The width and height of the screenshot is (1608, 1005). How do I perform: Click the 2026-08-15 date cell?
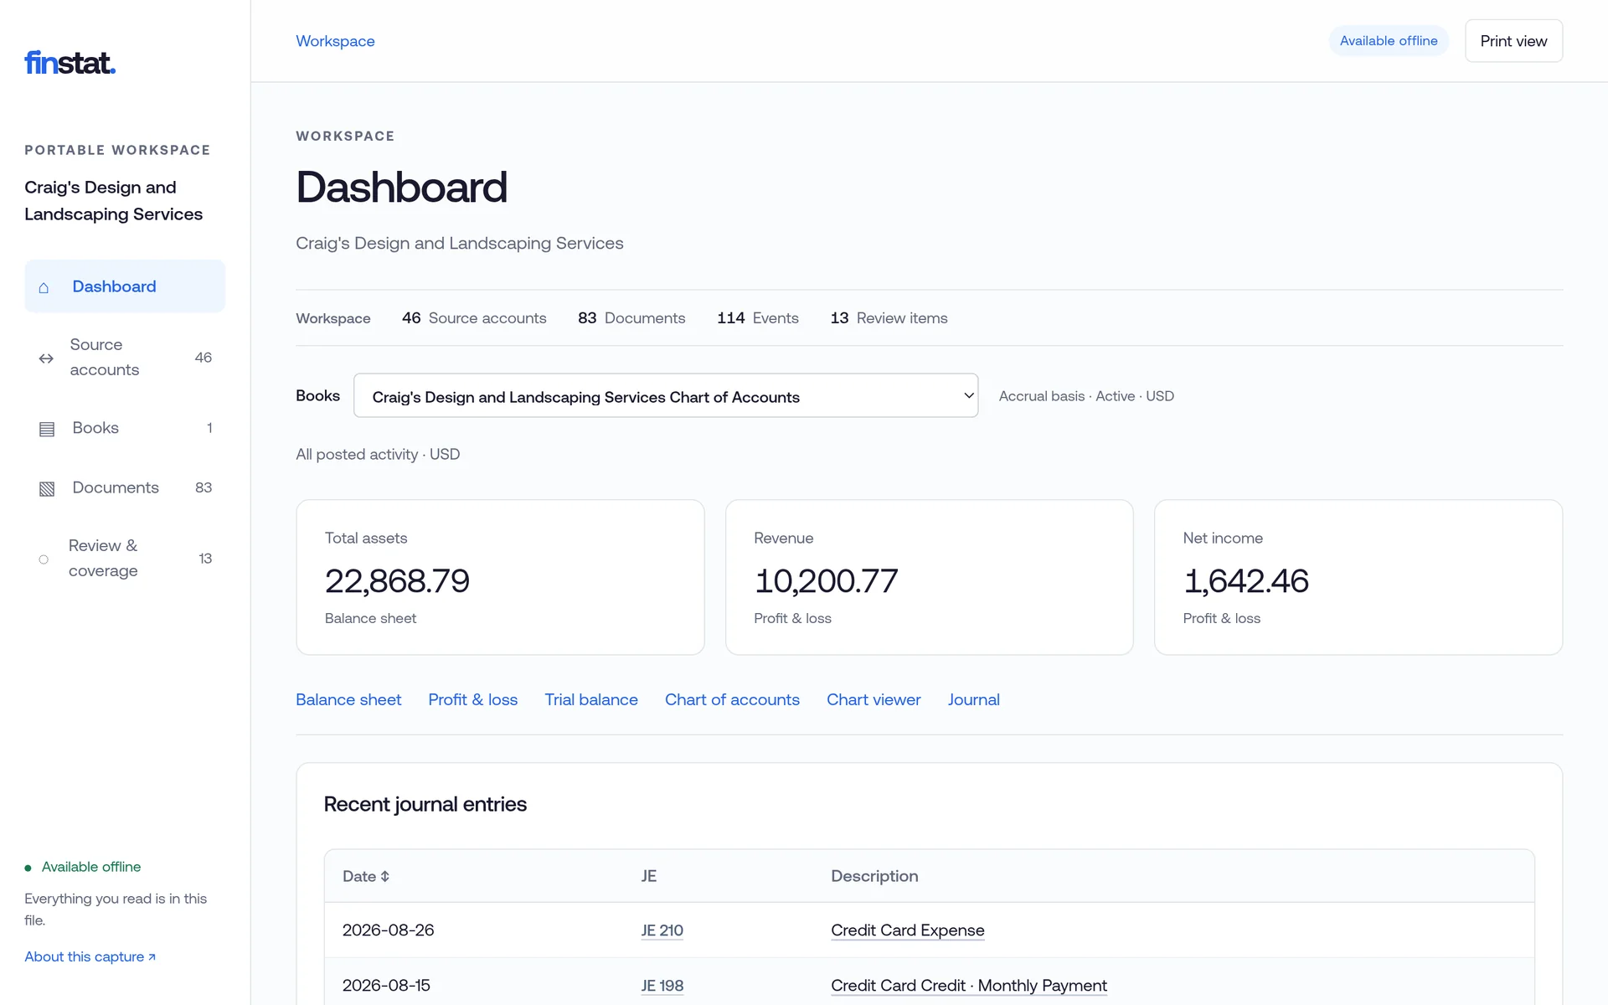(386, 986)
